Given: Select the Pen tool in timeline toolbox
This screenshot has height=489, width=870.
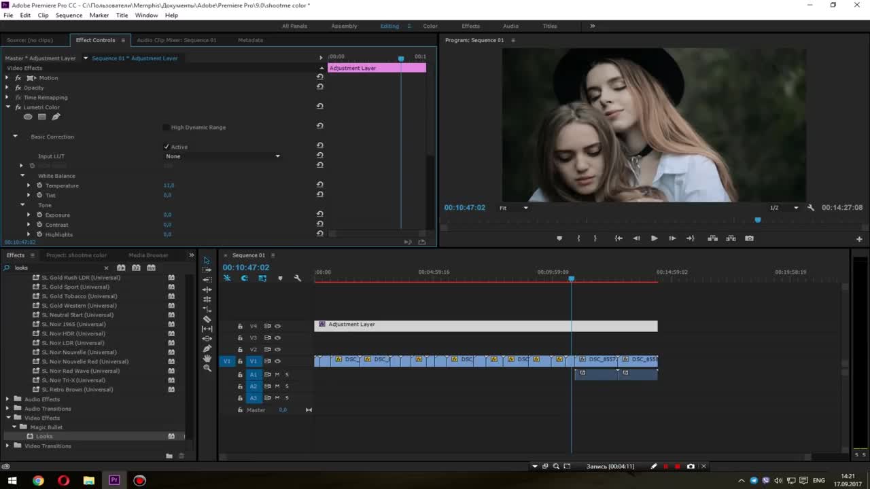Looking at the screenshot, I should pos(207,348).
